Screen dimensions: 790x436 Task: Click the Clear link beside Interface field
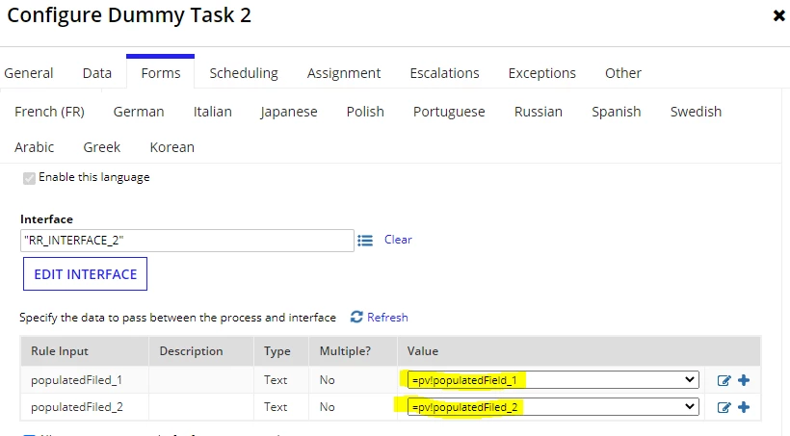pyautogui.click(x=398, y=240)
